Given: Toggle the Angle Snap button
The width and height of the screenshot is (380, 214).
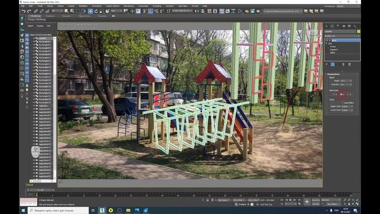Looking at the screenshot, I should click(150, 11).
